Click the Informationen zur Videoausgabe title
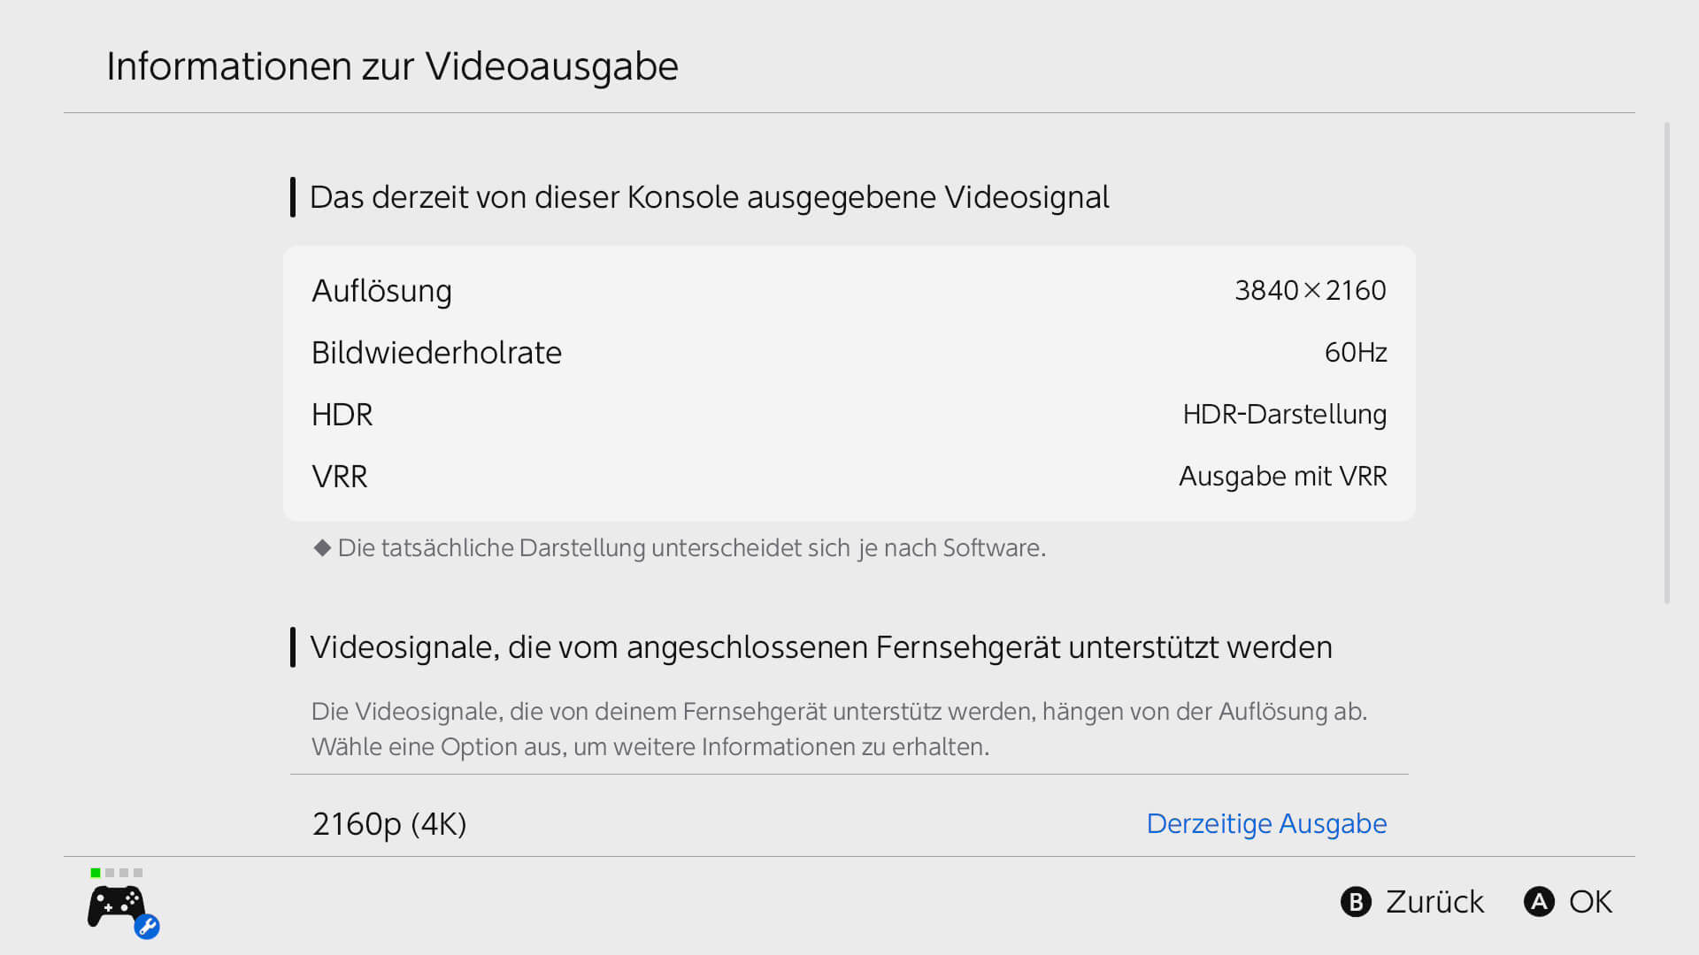This screenshot has height=955, width=1699. [392, 66]
